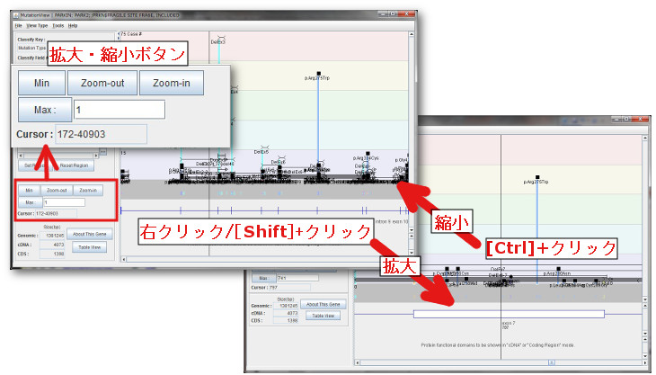Click the enlarged Zoom-in button
The image size is (656, 375).
[172, 83]
